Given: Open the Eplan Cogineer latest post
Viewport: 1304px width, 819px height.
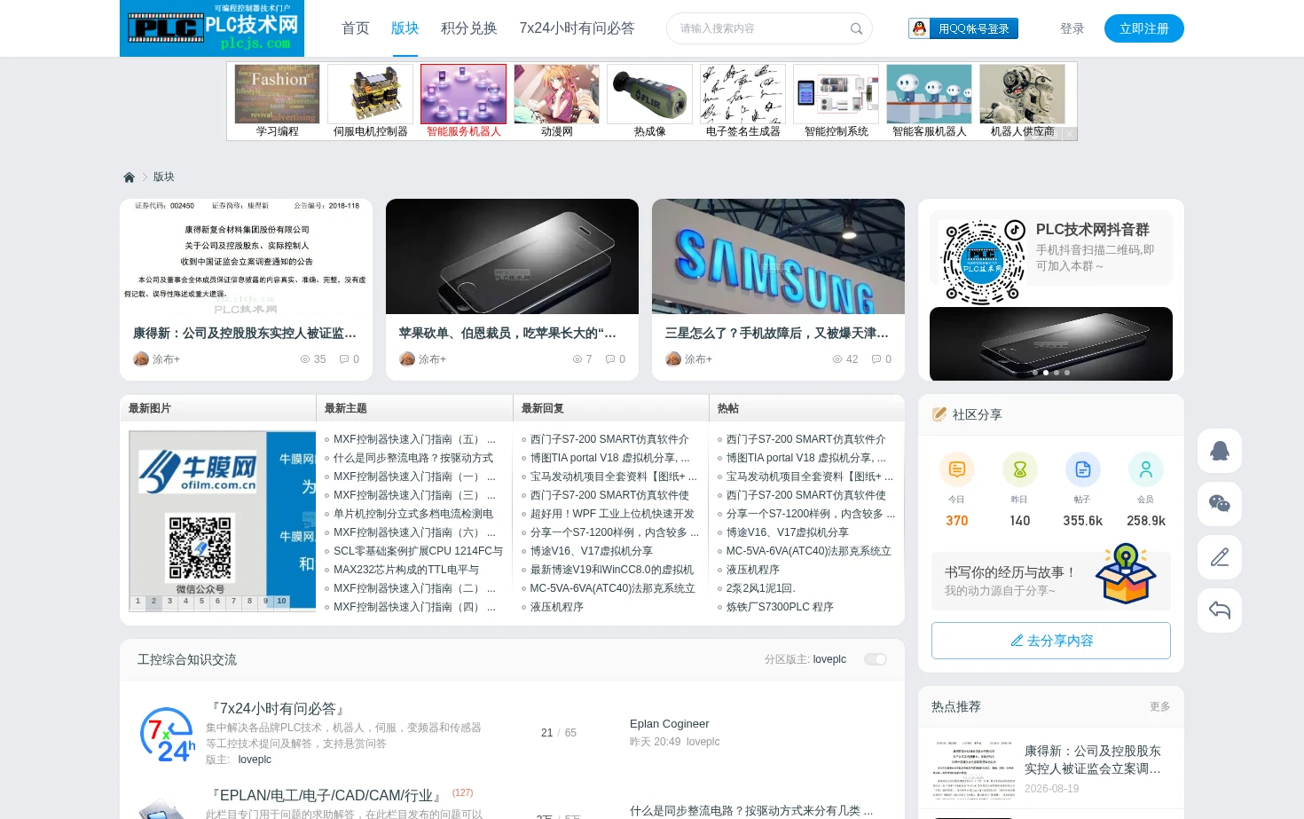Looking at the screenshot, I should (670, 724).
